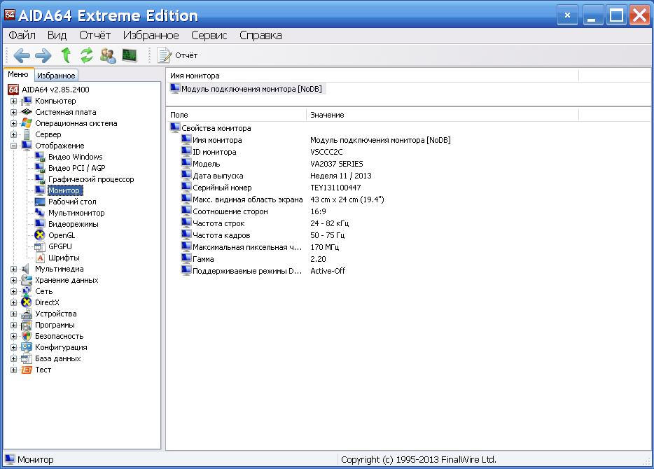Click the База данных icon in the tree

click(x=27, y=358)
